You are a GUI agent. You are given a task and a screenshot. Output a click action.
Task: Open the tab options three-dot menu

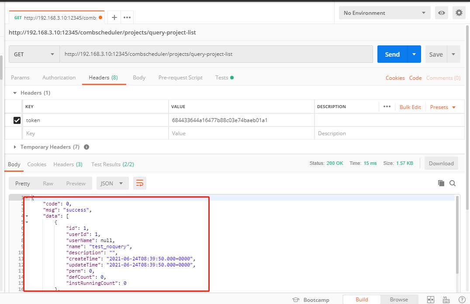coord(127,17)
